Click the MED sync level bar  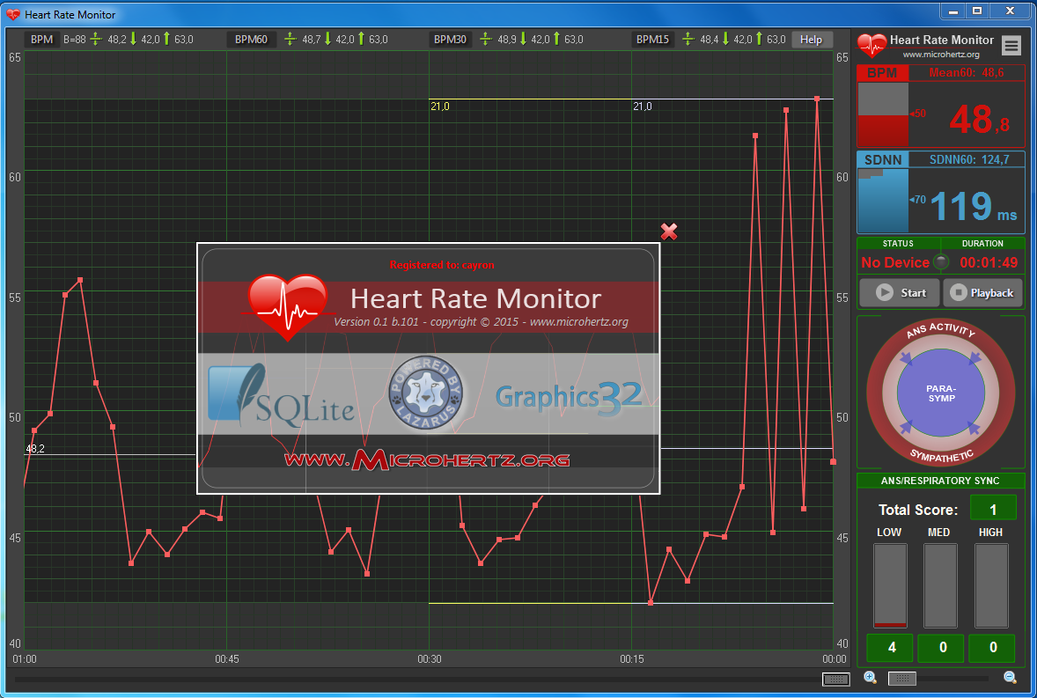(940, 585)
